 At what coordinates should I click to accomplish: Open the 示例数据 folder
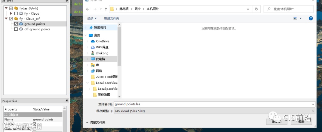point(104,95)
